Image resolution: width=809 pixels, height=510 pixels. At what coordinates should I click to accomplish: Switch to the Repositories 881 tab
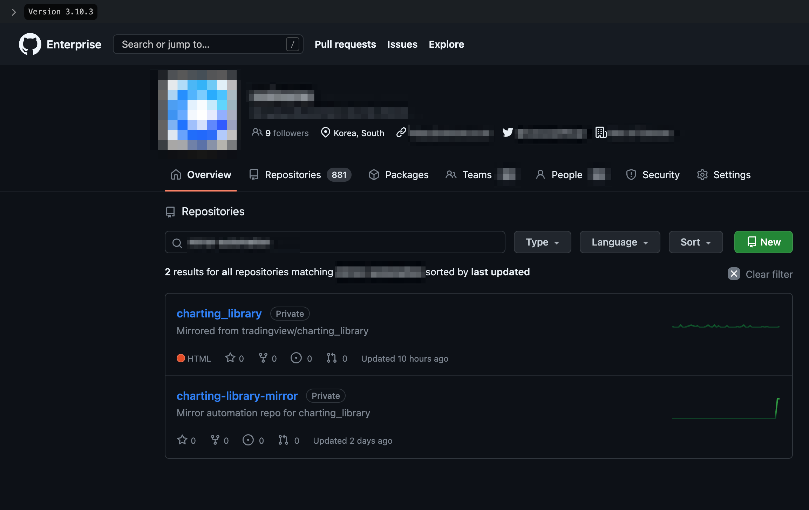pyautogui.click(x=300, y=175)
